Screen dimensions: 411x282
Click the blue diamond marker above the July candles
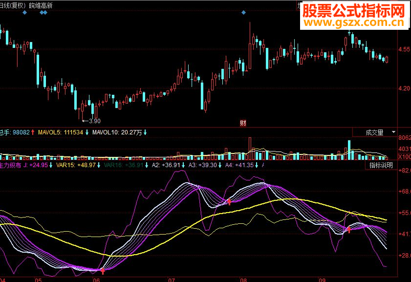tap(243, 13)
